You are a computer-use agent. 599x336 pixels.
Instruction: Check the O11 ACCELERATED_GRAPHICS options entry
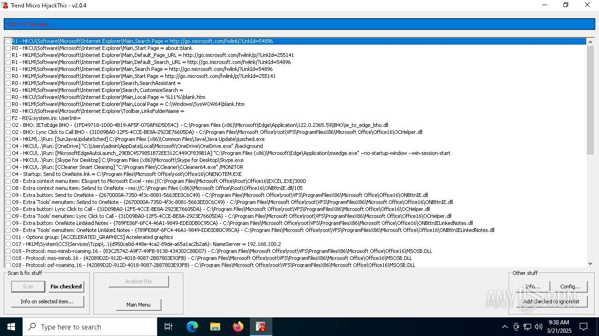pos(8,237)
